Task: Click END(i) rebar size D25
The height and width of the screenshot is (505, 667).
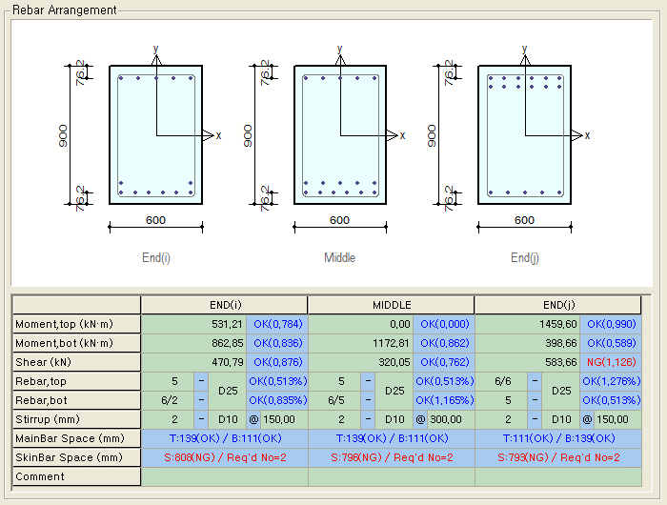Action: click(228, 391)
